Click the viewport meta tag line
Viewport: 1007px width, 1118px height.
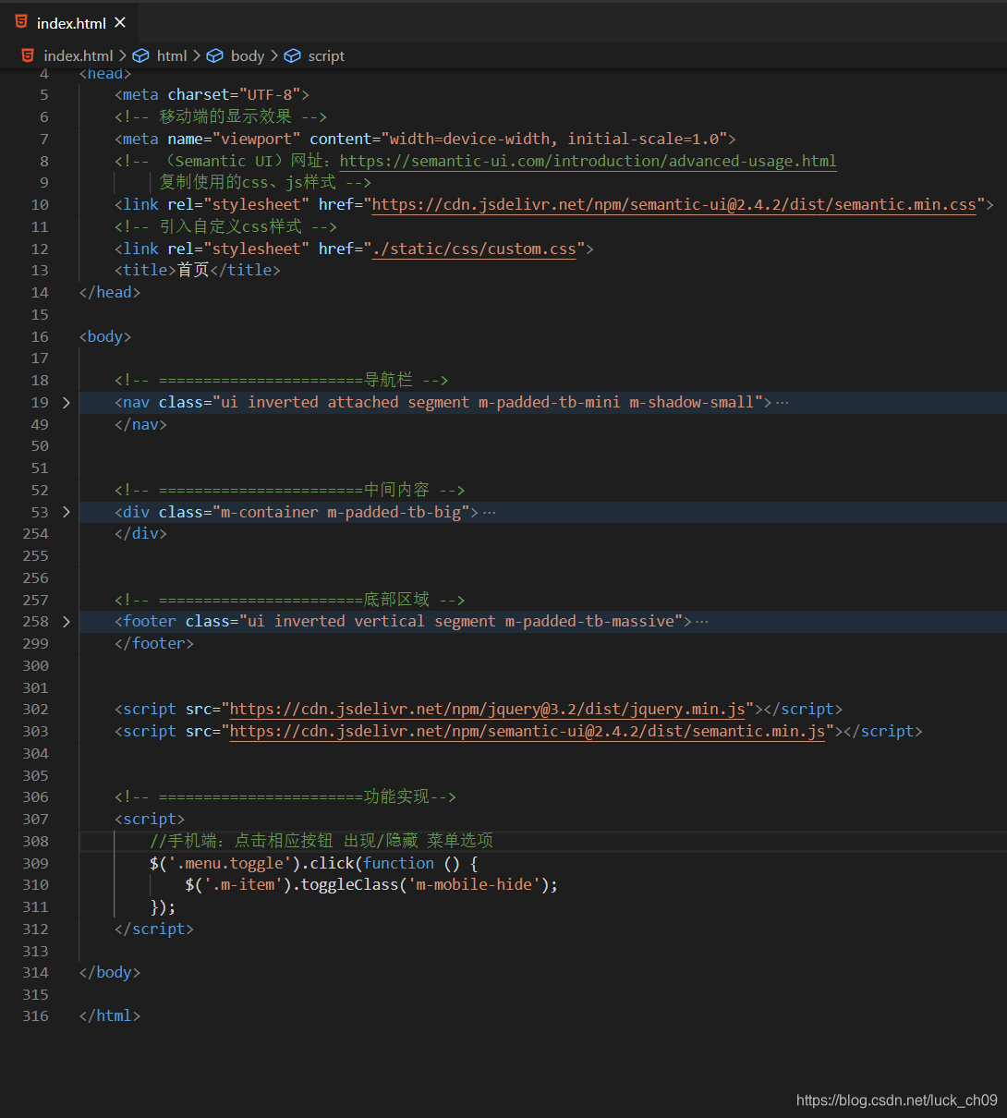pyautogui.click(x=425, y=139)
